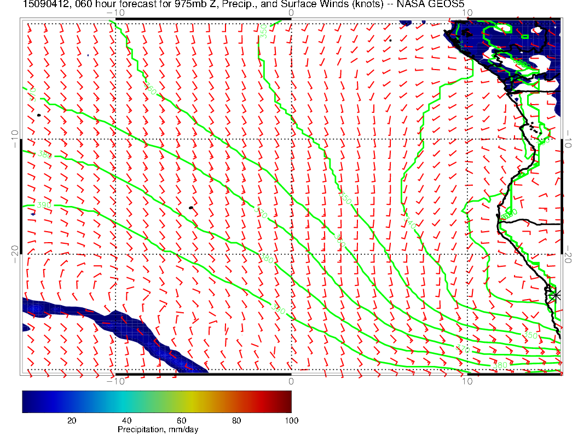This screenshot has width=578, height=447.
Task: Click the 350 contour label at the top edge
Action: click(x=264, y=32)
